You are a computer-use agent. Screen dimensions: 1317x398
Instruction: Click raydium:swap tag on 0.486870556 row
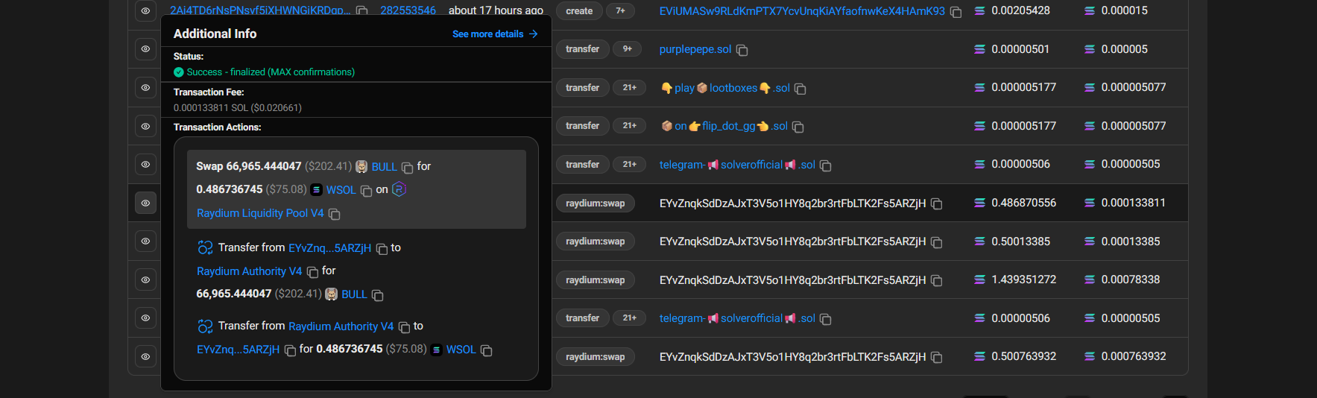coord(595,203)
